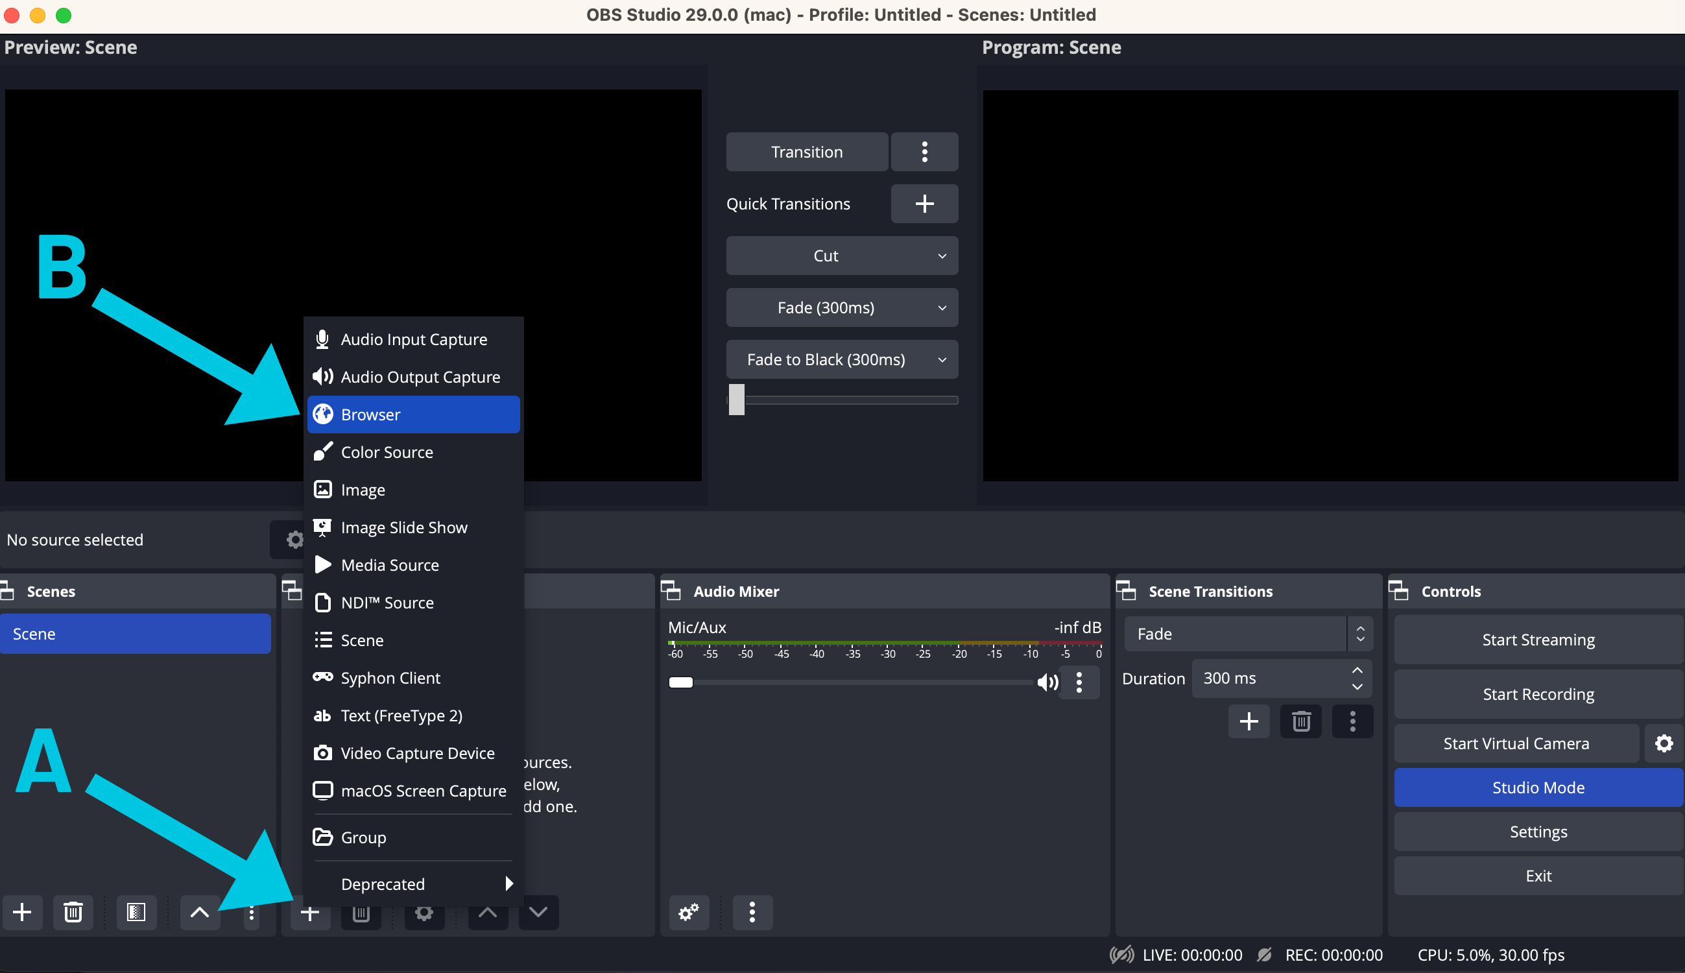Viewport: 1685px width, 973px height.
Task: Adjust the transition T-bar slider handle
Action: [x=736, y=400]
